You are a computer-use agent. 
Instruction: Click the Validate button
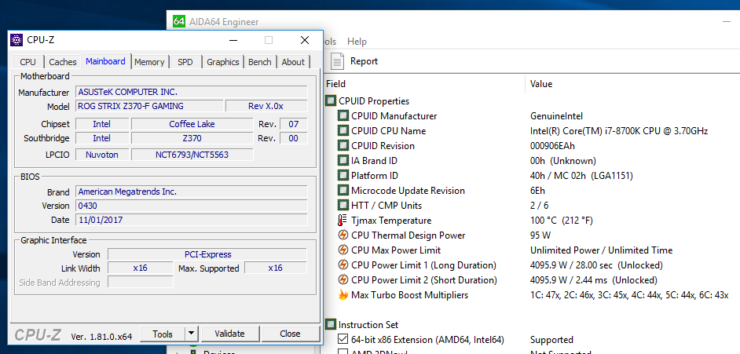[x=230, y=334]
